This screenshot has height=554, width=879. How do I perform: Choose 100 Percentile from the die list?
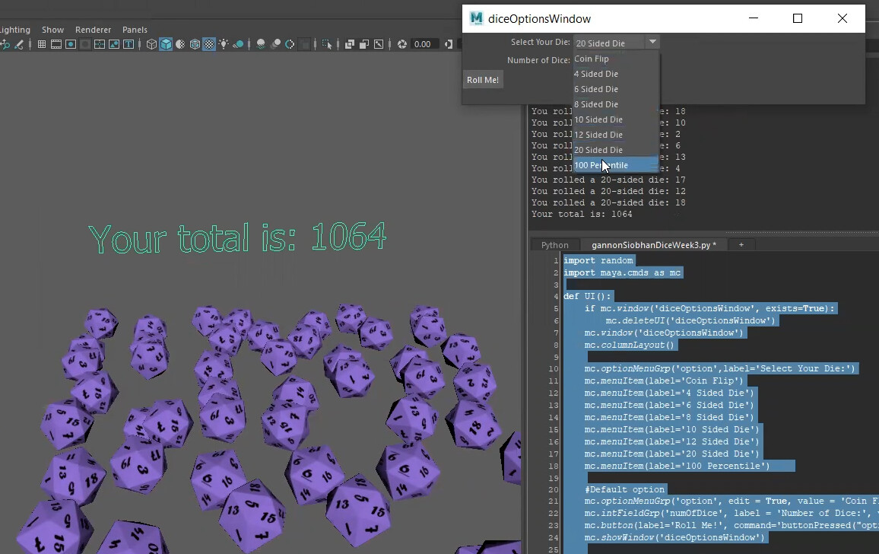[x=601, y=165]
